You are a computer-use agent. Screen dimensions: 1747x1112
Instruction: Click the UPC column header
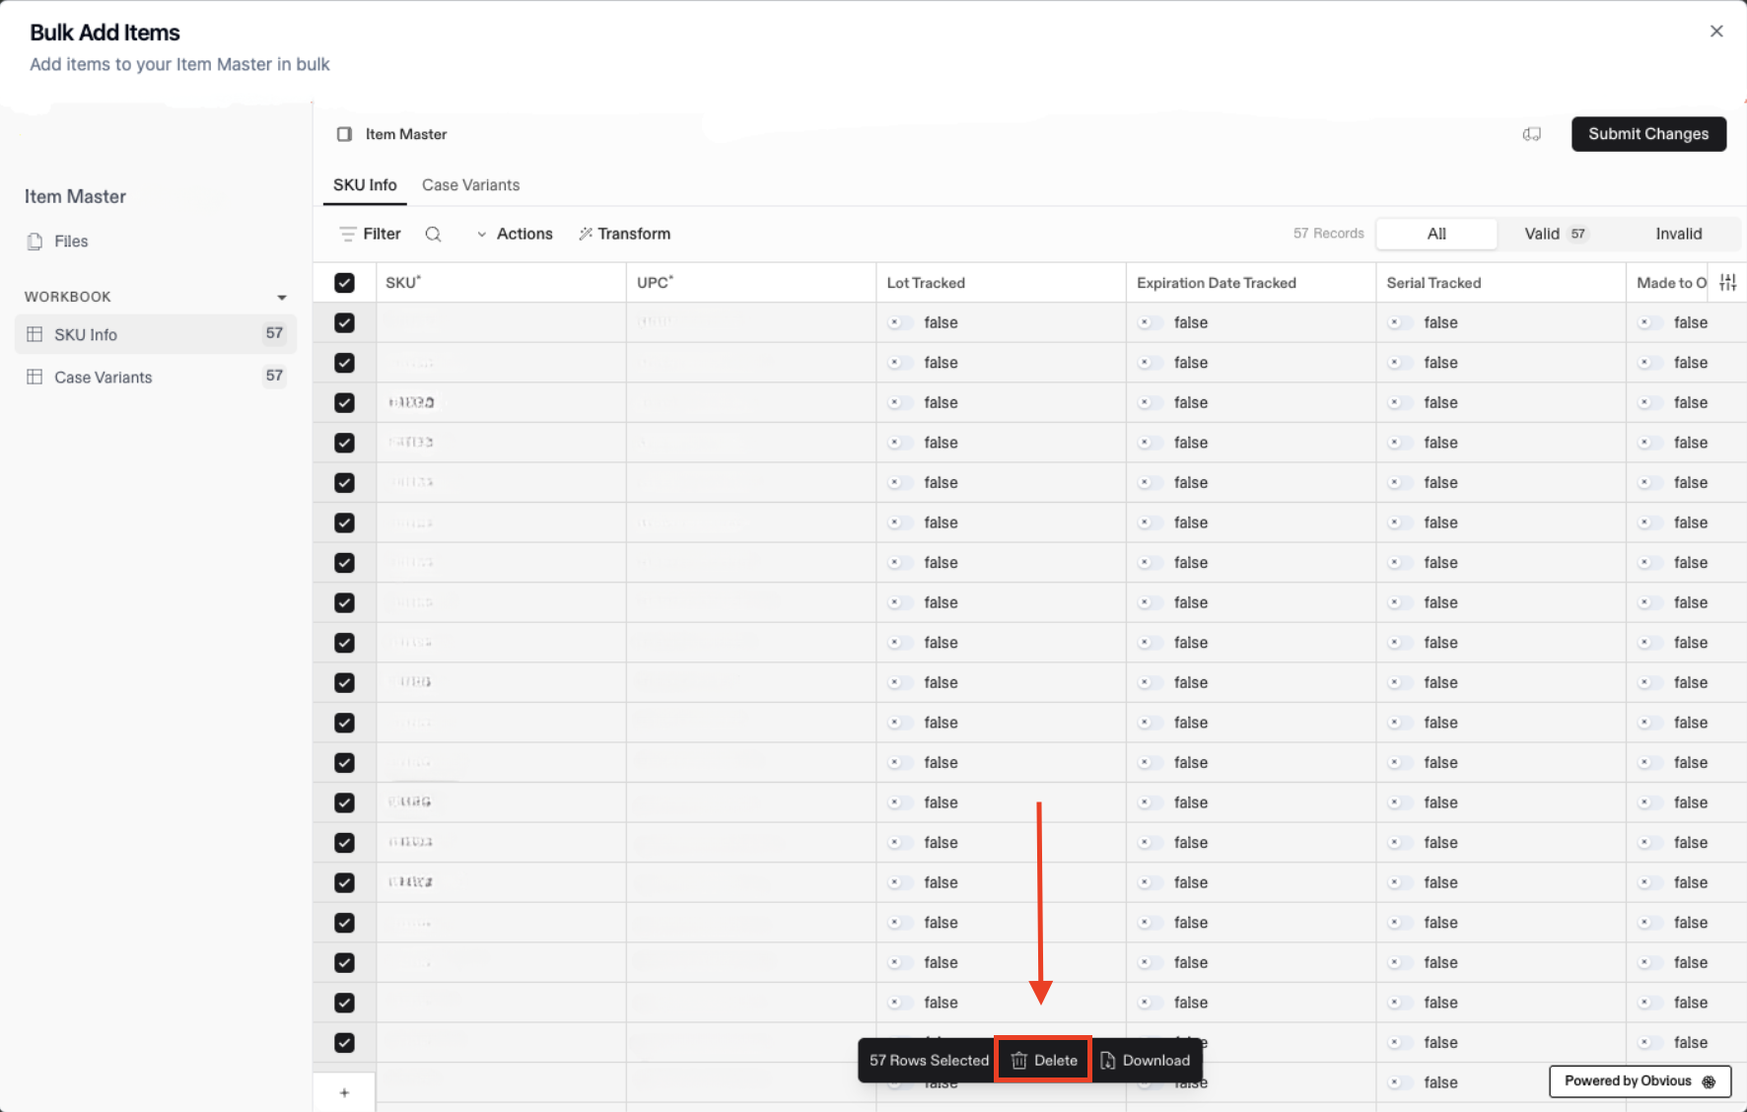coord(751,283)
